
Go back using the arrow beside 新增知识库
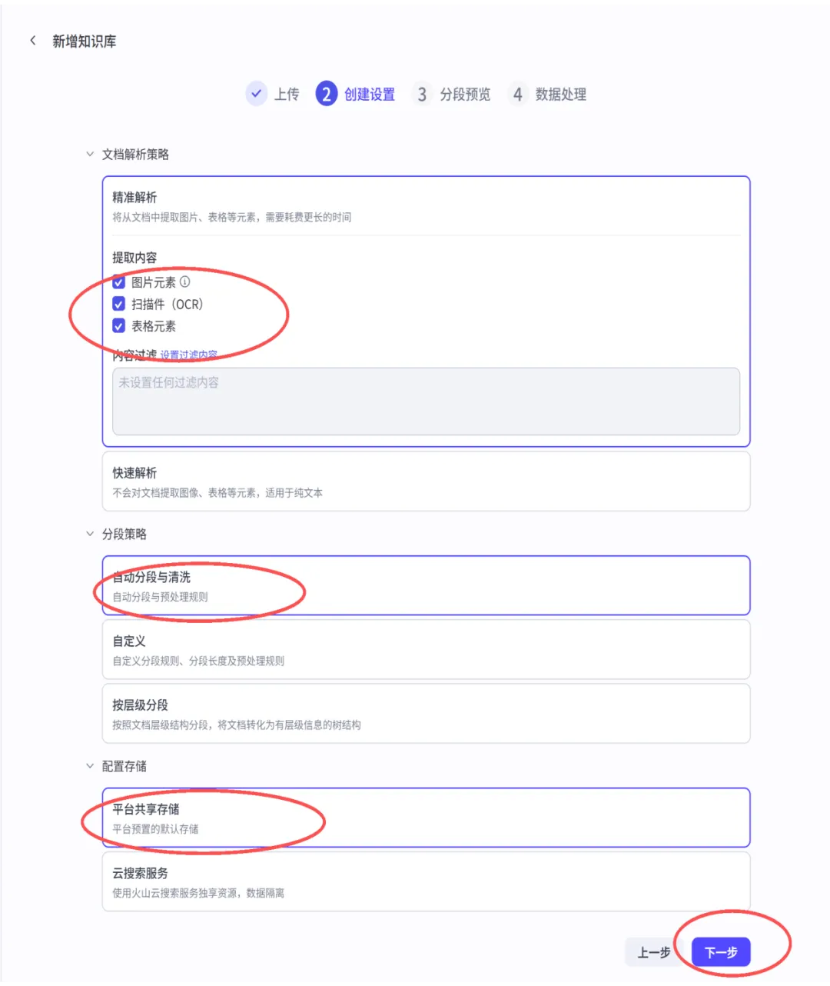[x=33, y=41]
